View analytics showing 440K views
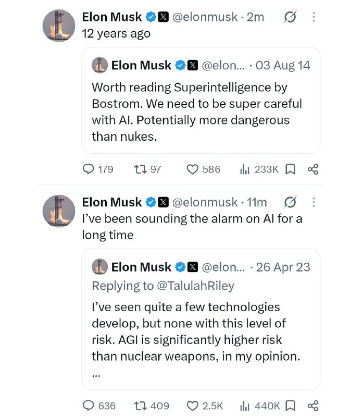The image size is (363, 417). click(260, 406)
